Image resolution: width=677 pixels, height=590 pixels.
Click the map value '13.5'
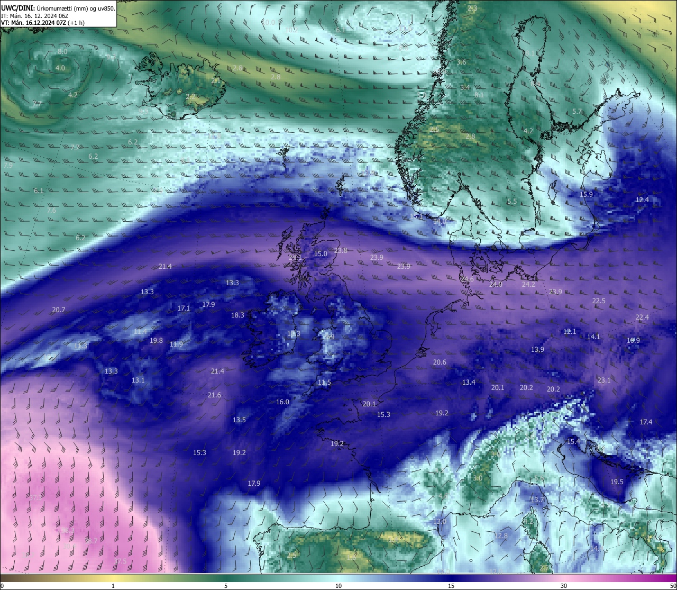pyautogui.click(x=239, y=420)
